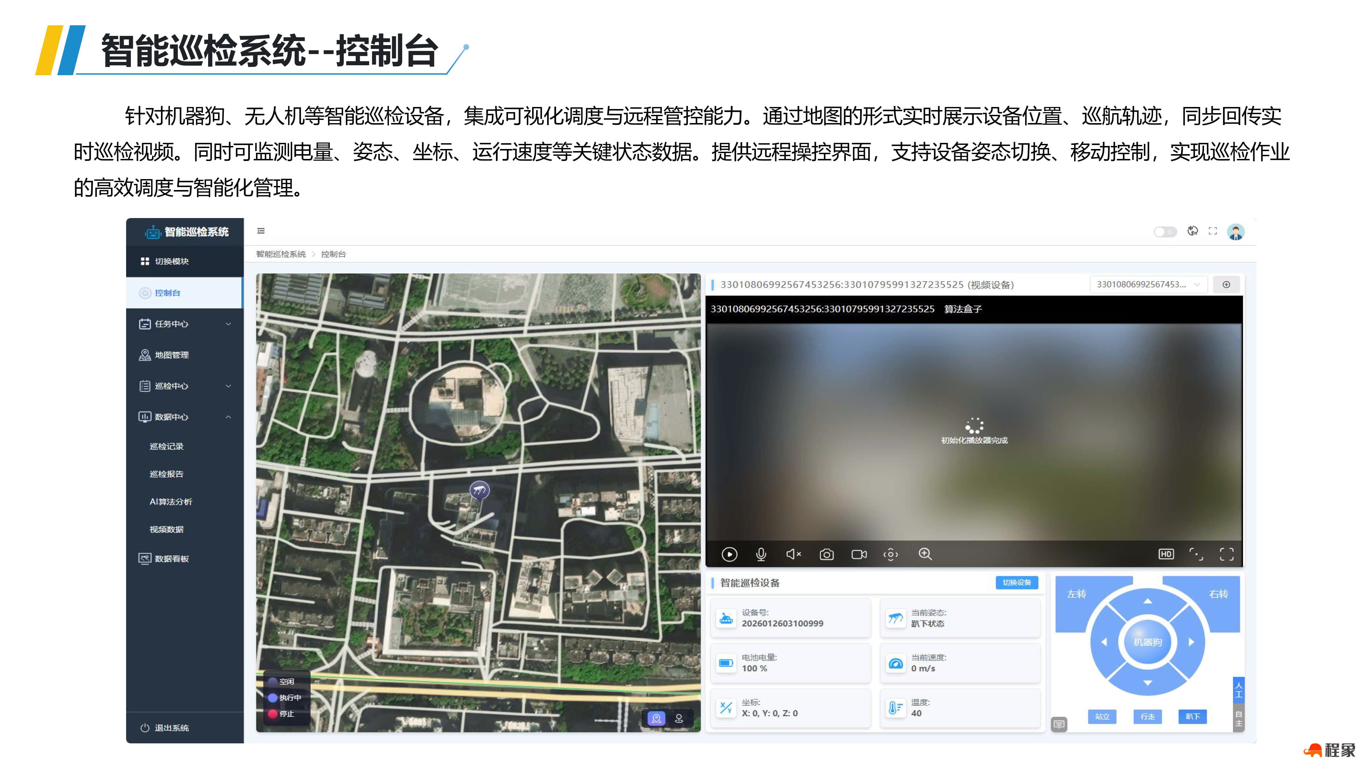The width and height of the screenshot is (1367, 769).
Task: Start recording with video camera icon
Action: [x=858, y=555]
